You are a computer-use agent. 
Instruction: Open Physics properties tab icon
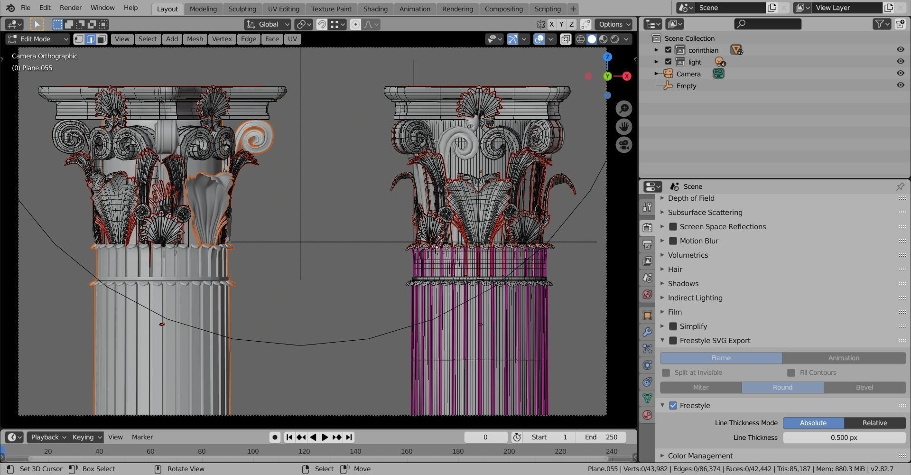pos(647,365)
